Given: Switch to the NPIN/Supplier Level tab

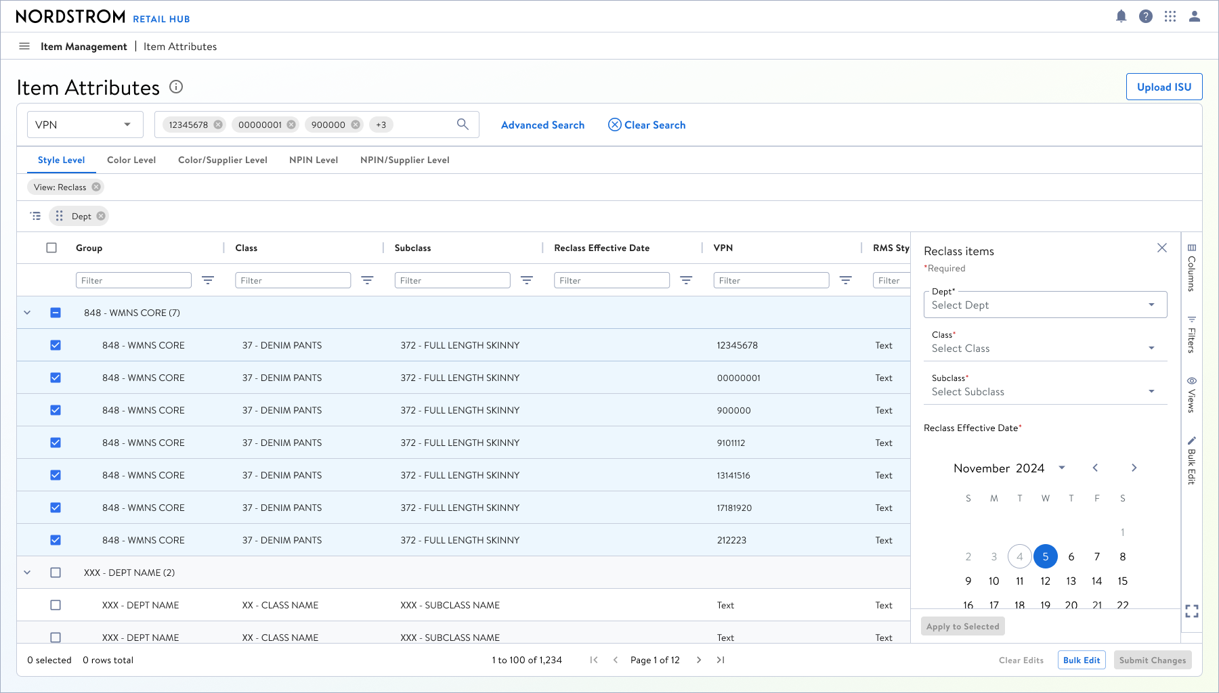Looking at the screenshot, I should (x=405, y=160).
